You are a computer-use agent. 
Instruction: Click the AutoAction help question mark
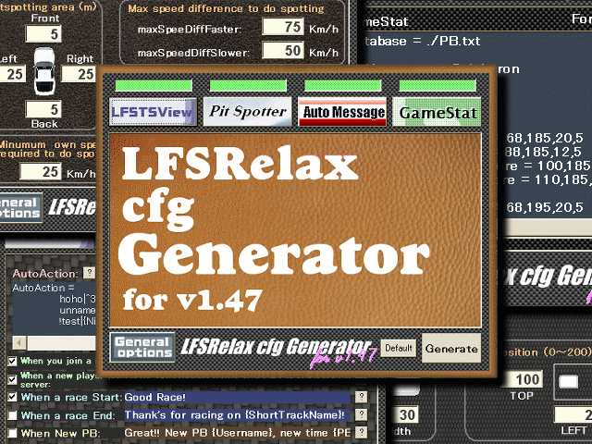pyautogui.click(x=89, y=272)
